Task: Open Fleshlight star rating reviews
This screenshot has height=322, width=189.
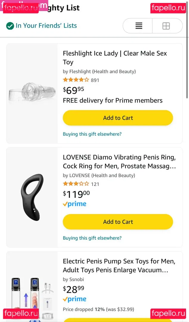Action: click(76, 80)
